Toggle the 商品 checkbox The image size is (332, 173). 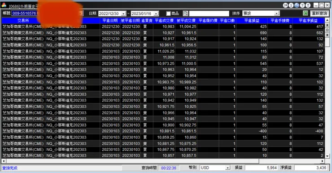168,13
